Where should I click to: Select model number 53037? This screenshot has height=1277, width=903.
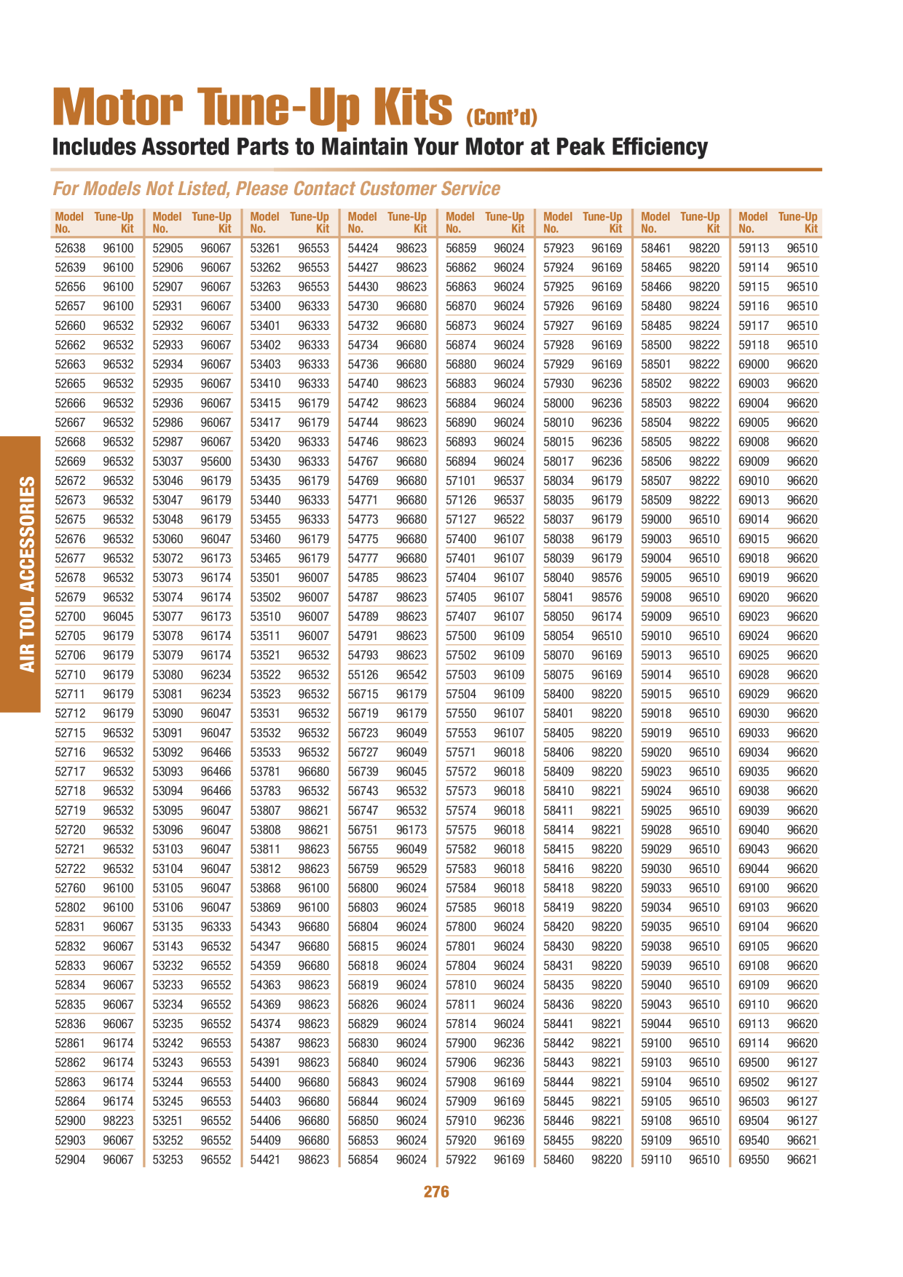pyautogui.click(x=167, y=462)
